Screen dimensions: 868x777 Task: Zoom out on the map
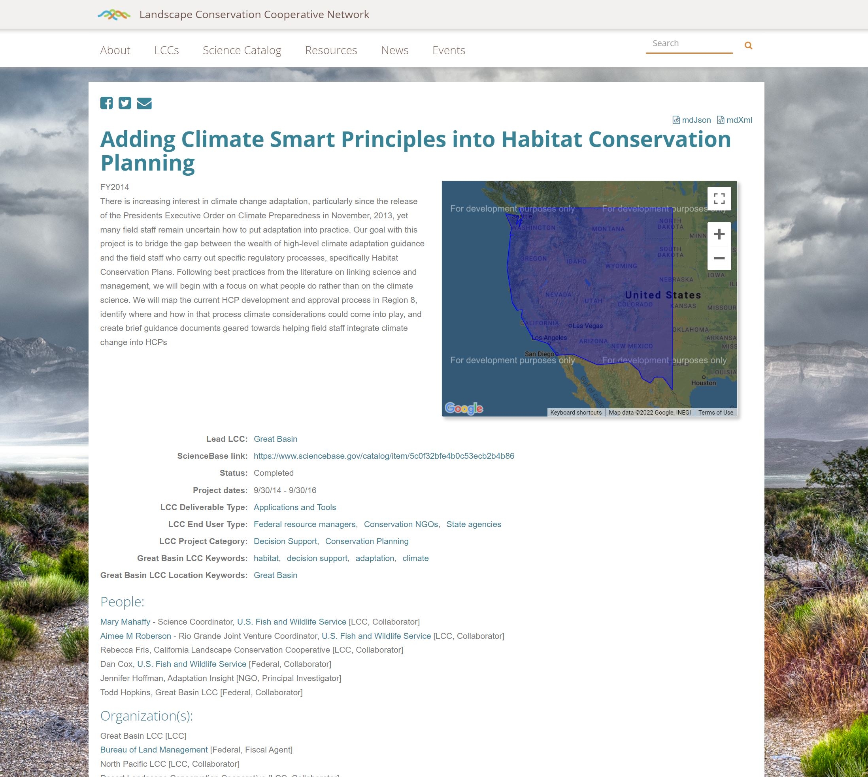pos(719,258)
